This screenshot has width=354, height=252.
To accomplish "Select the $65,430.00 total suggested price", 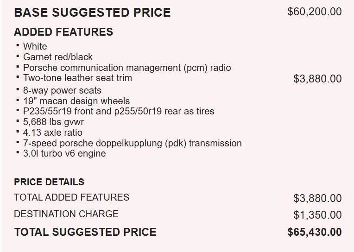I will pyautogui.click(x=314, y=232).
